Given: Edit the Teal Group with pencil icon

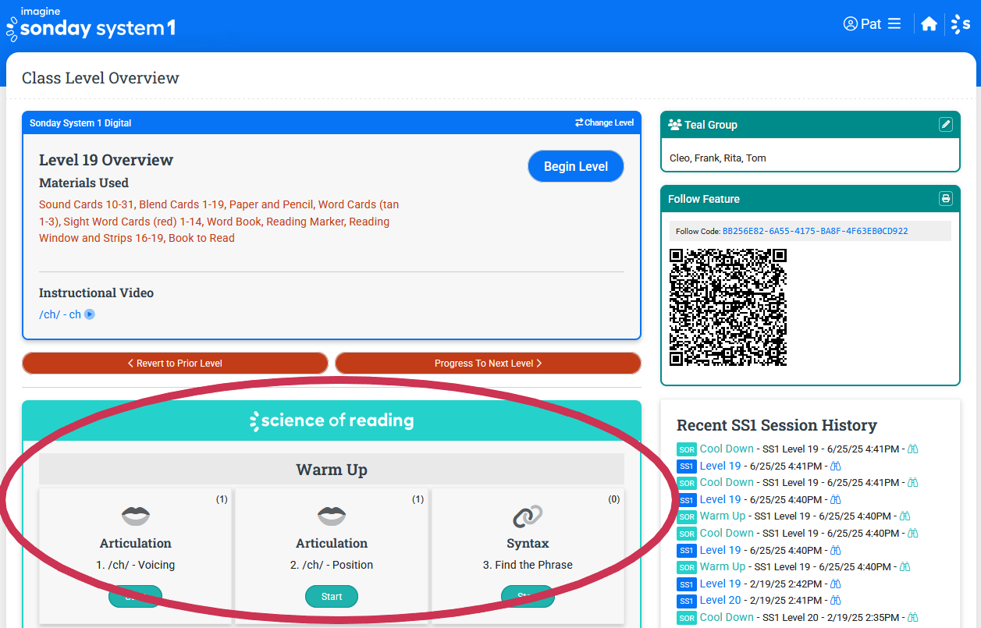Looking at the screenshot, I should point(946,124).
